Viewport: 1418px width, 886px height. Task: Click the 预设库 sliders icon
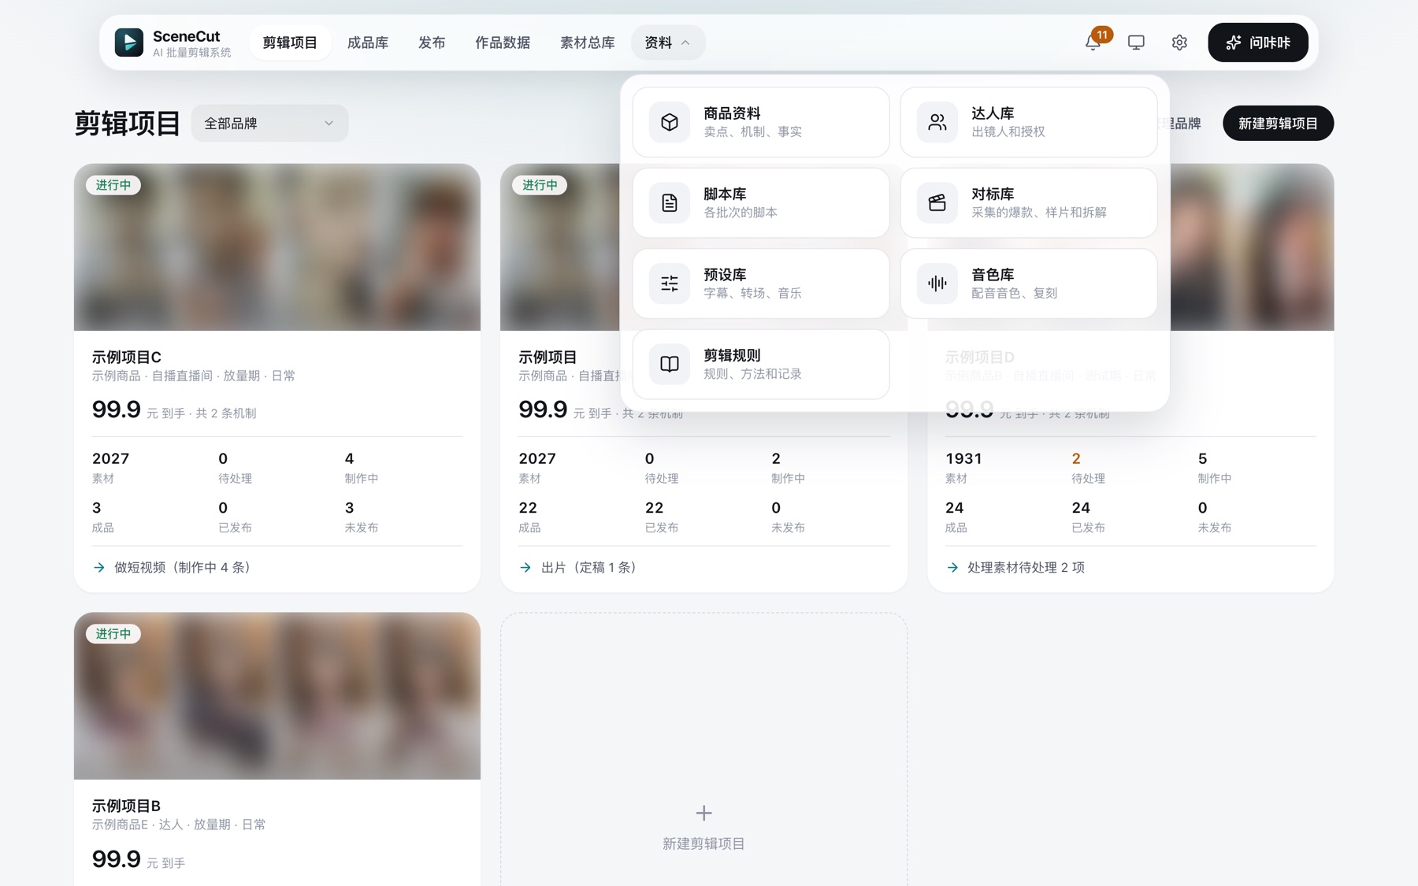[670, 284]
